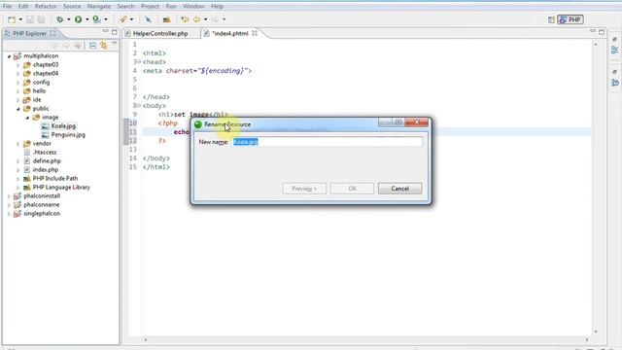Click the Open Task toolbar icon

(x=166, y=19)
